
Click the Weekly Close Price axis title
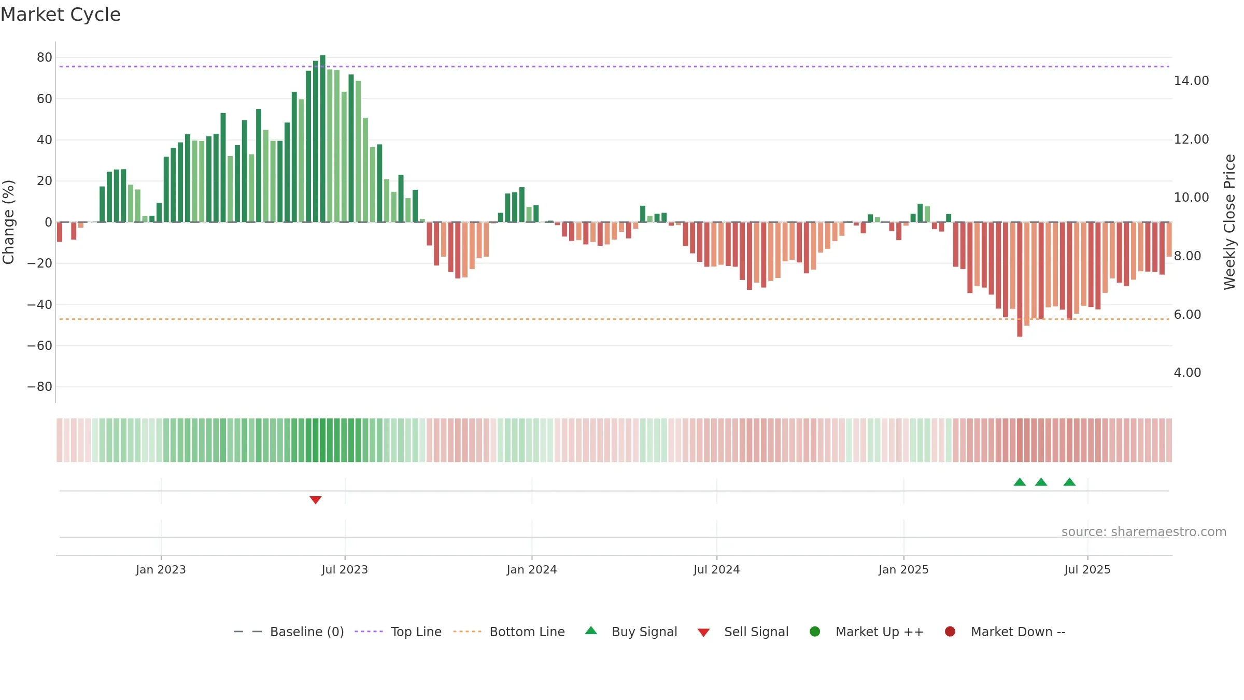[1229, 222]
